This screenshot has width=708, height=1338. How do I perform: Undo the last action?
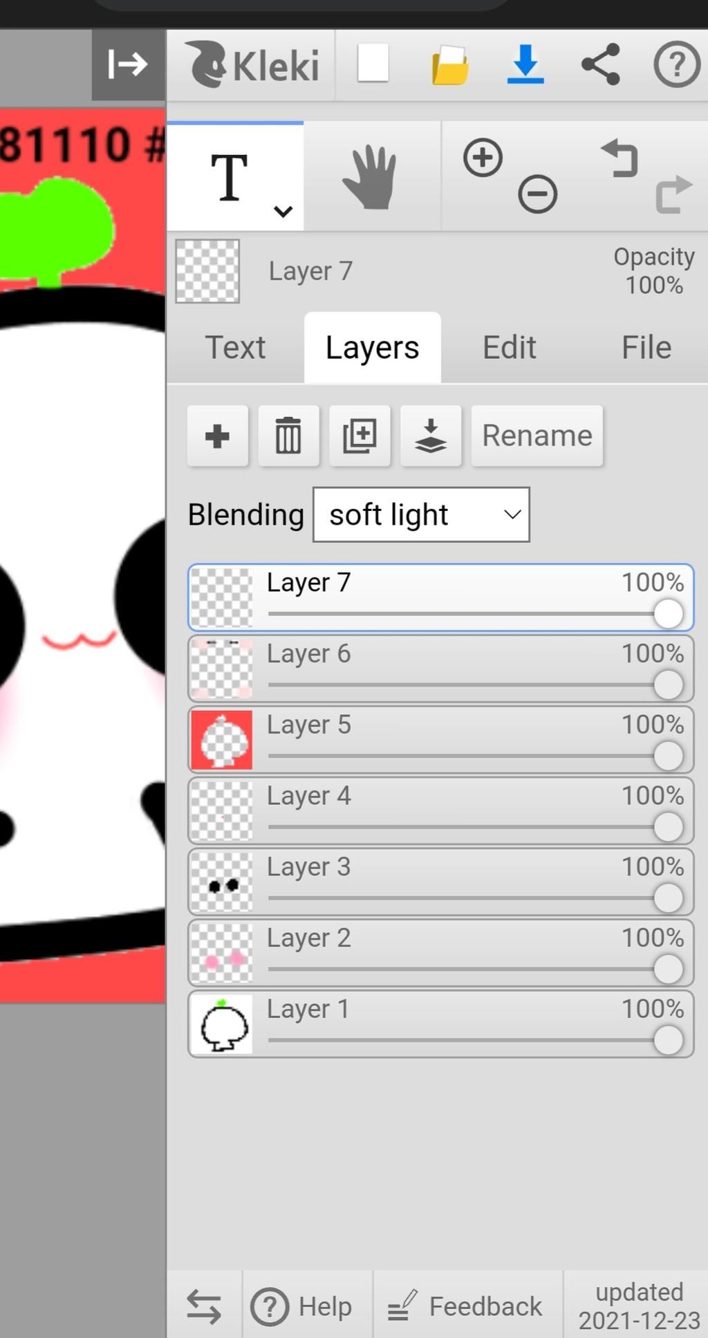coord(620,158)
